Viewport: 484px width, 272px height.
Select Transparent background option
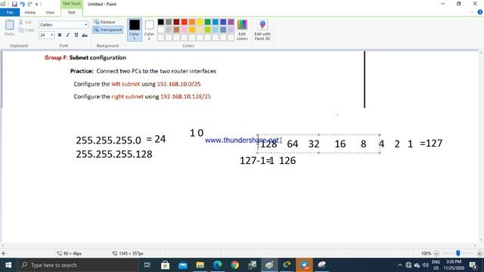pyautogui.click(x=107, y=30)
